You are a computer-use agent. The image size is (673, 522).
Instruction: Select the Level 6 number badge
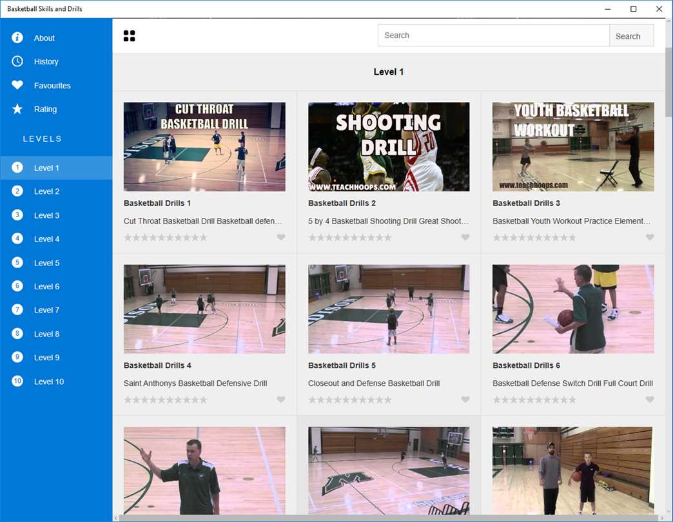(17, 286)
